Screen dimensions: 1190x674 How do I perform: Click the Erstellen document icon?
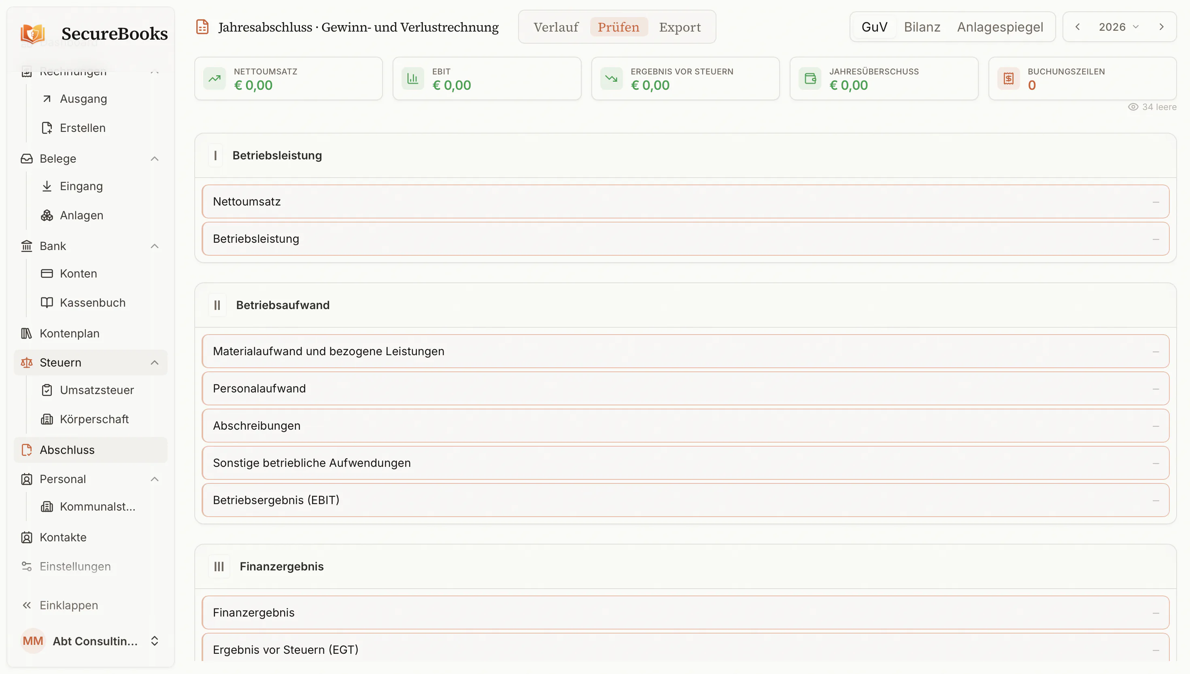coord(47,128)
